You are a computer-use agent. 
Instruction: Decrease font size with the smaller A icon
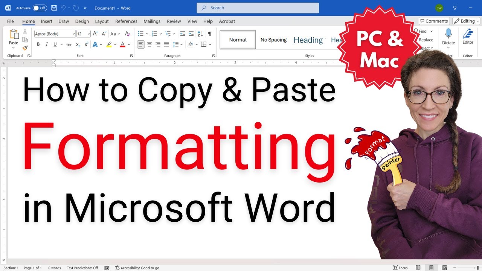(104, 34)
